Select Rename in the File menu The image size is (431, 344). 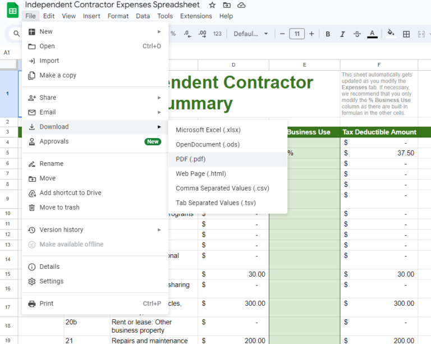[95, 164]
